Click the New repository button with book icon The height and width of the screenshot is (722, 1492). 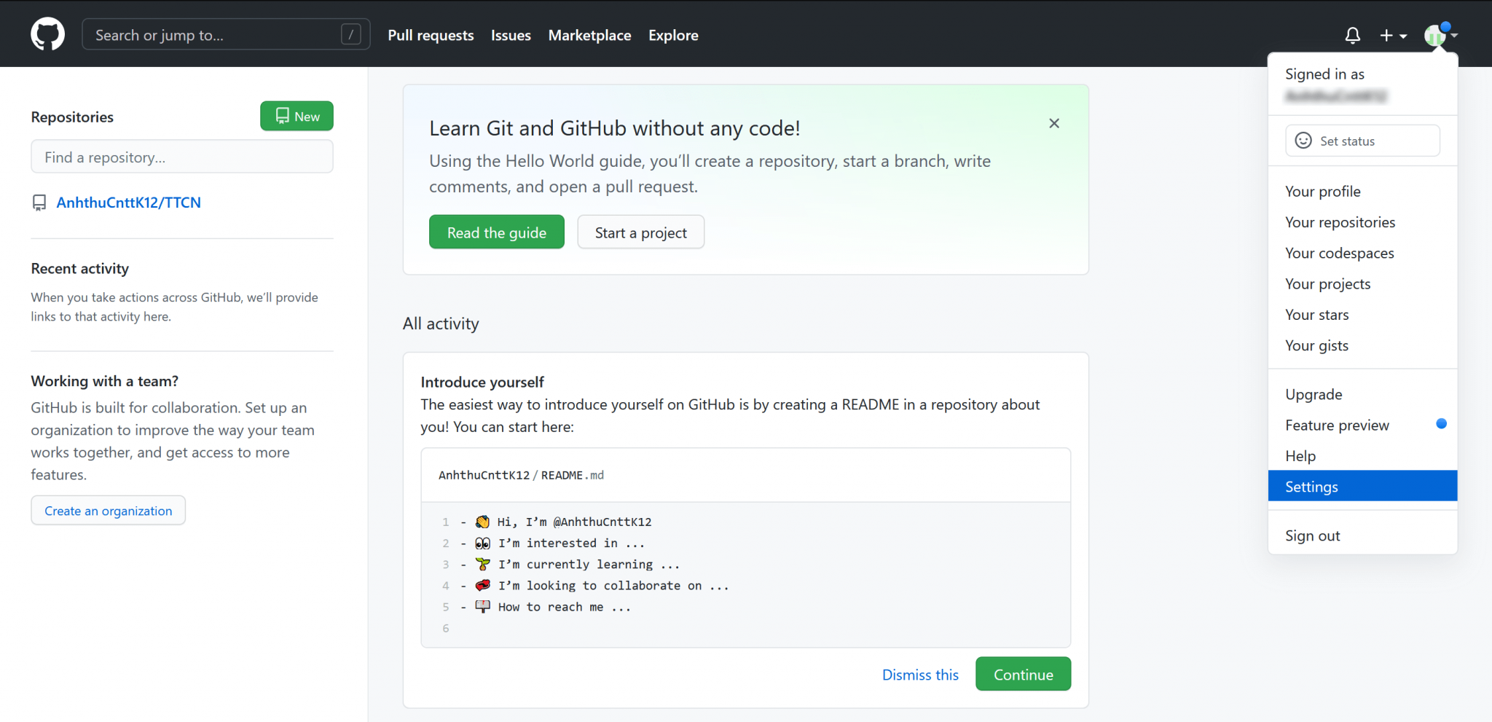click(296, 116)
